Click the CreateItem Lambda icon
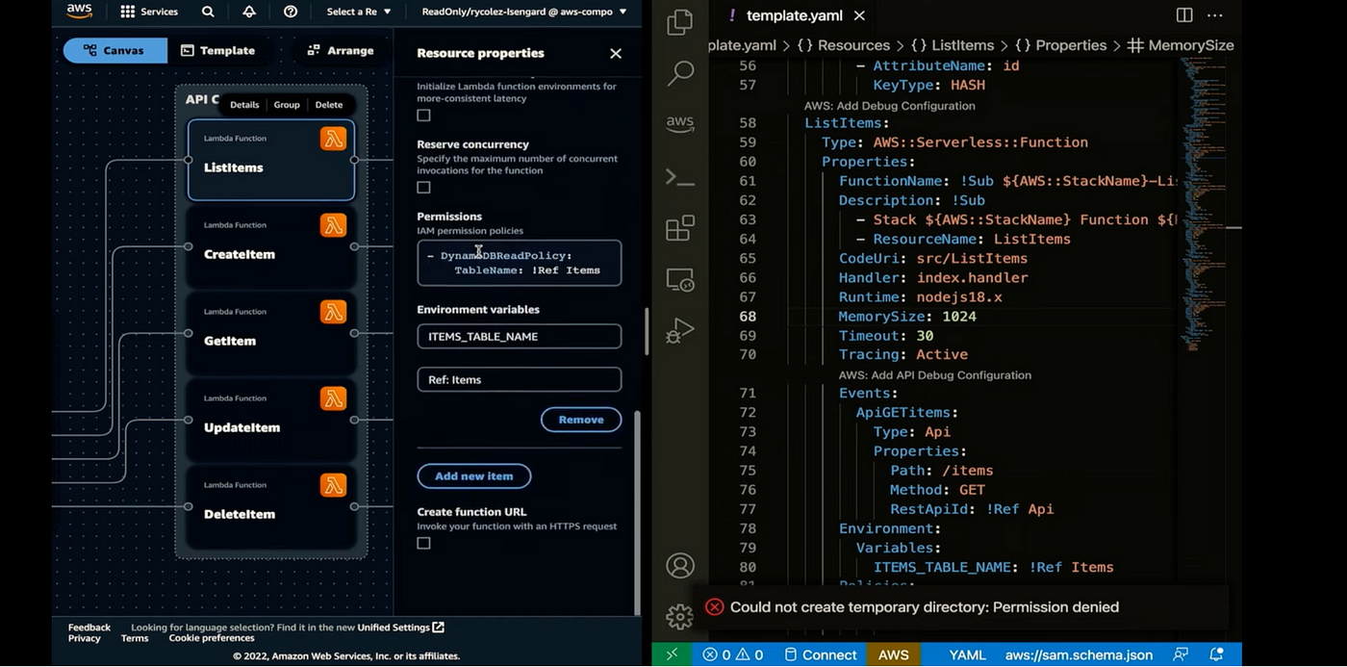Image resolution: width=1347 pixels, height=667 pixels. click(333, 225)
